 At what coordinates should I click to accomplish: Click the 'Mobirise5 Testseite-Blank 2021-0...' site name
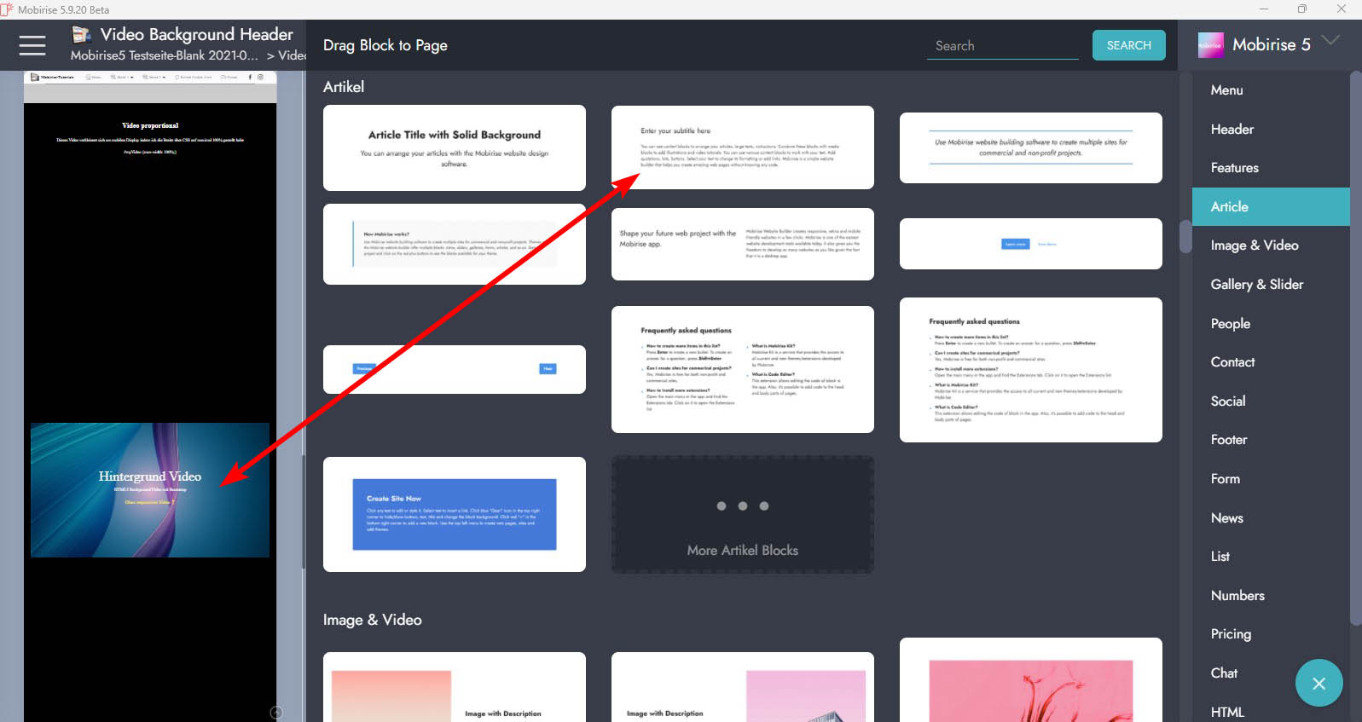[164, 55]
